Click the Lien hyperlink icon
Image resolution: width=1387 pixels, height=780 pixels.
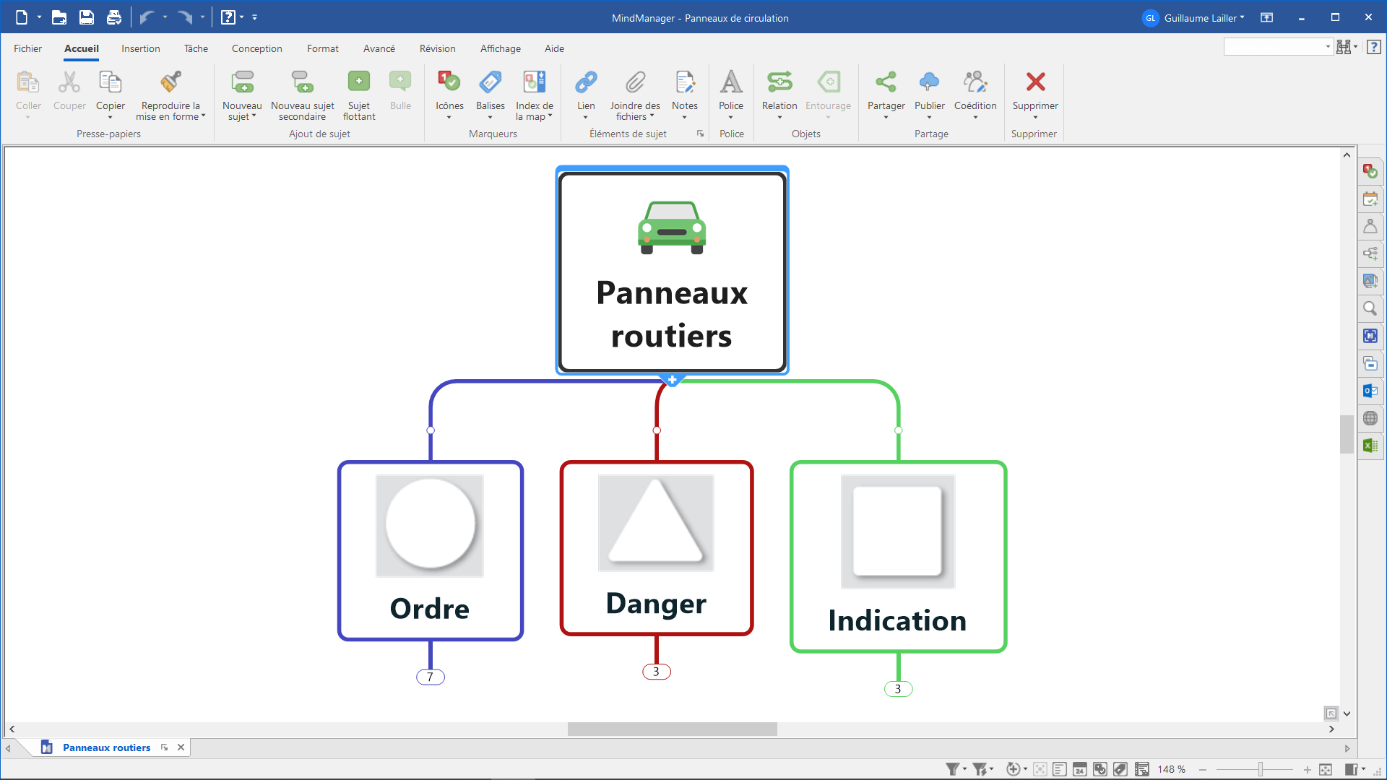click(586, 82)
